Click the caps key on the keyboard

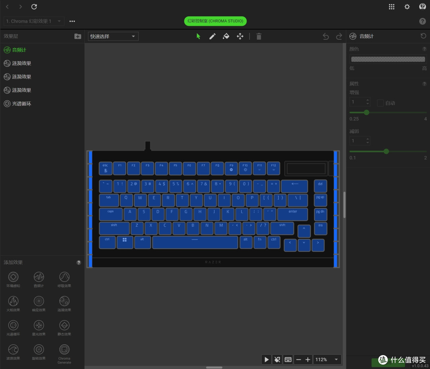click(111, 214)
